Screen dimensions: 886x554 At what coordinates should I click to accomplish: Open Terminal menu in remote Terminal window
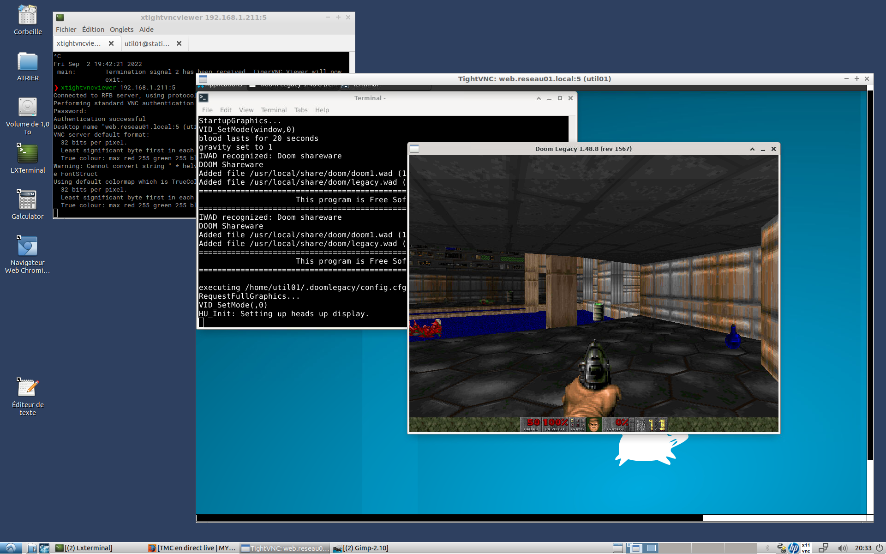pos(274,110)
